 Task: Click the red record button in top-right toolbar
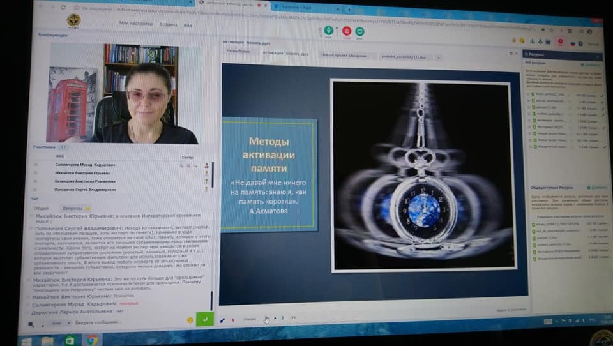coord(560,42)
